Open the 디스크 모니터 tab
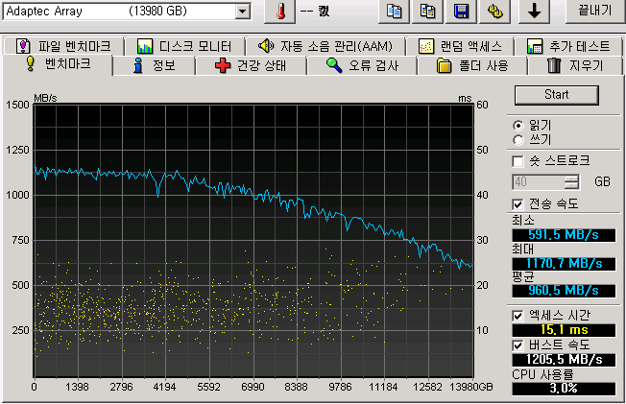626x404 pixels. point(184,46)
